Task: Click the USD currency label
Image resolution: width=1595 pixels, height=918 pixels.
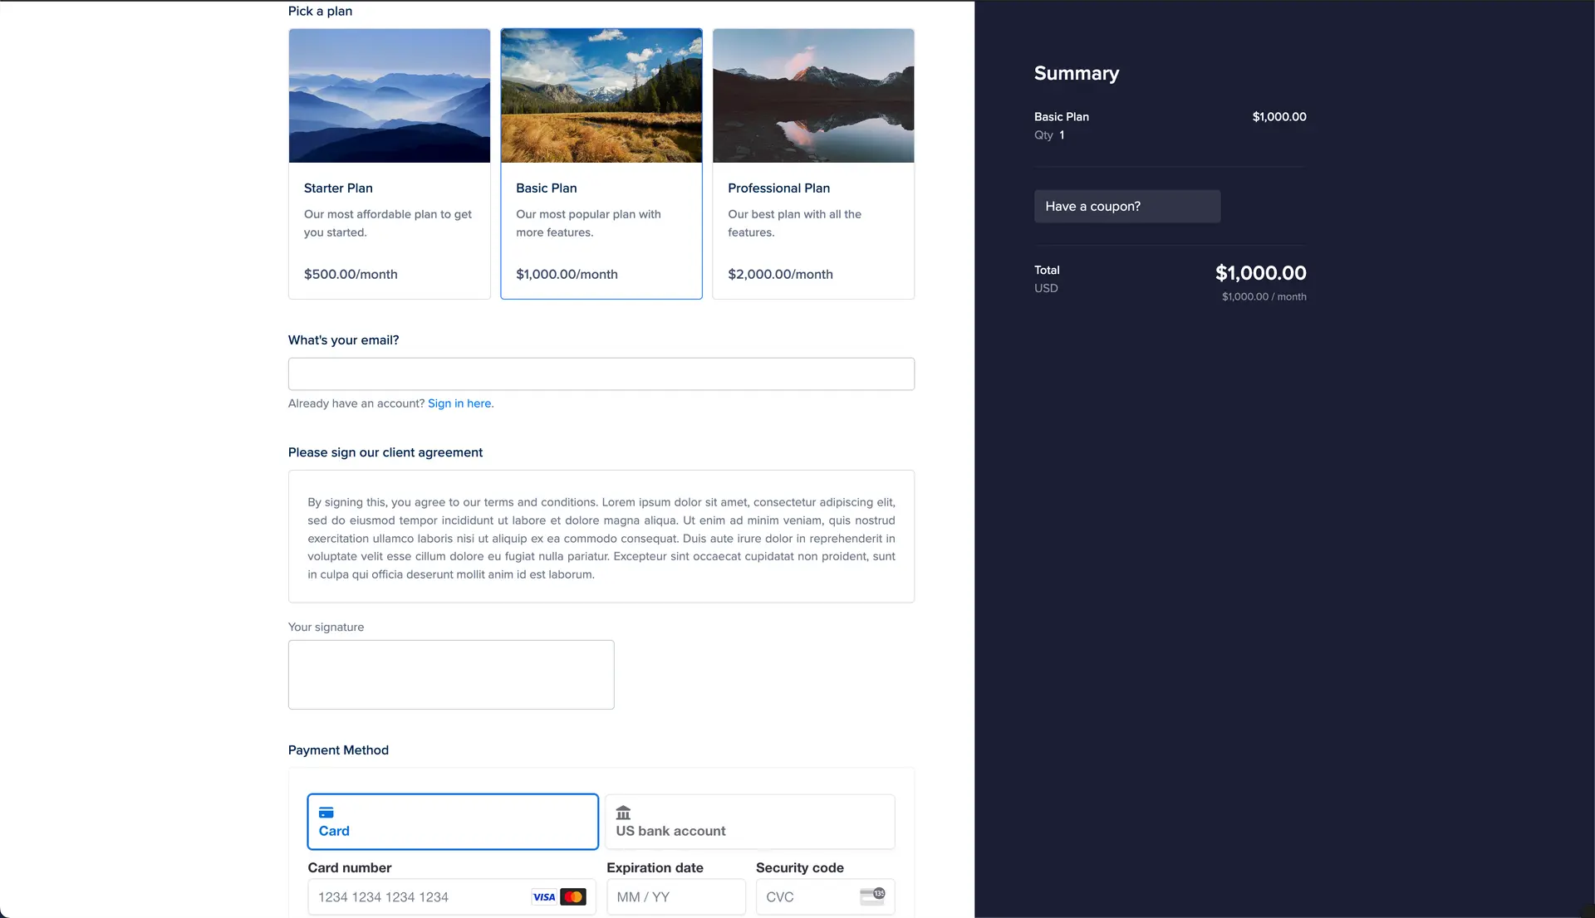Action: coord(1046,289)
